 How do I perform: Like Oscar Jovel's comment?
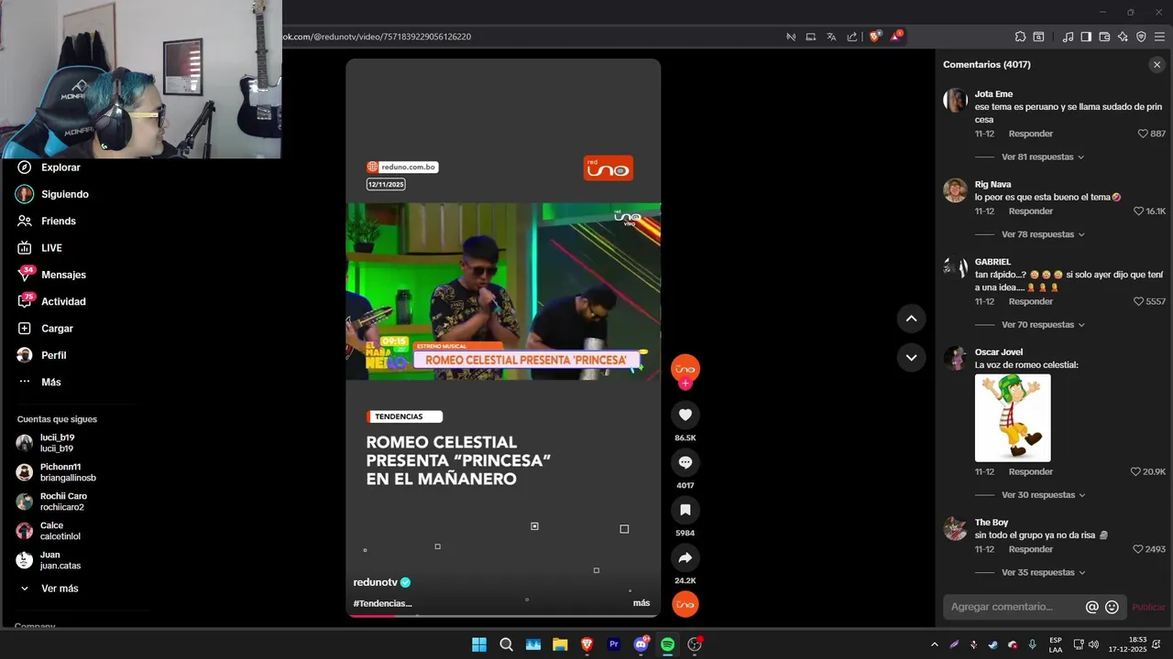coord(1135,472)
